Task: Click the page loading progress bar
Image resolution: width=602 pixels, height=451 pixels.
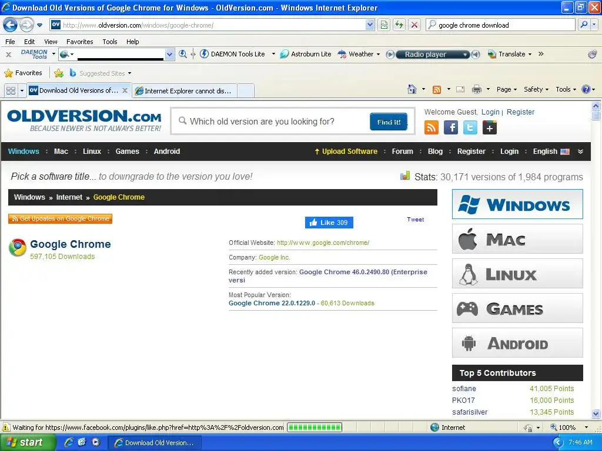Action: pos(315,428)
